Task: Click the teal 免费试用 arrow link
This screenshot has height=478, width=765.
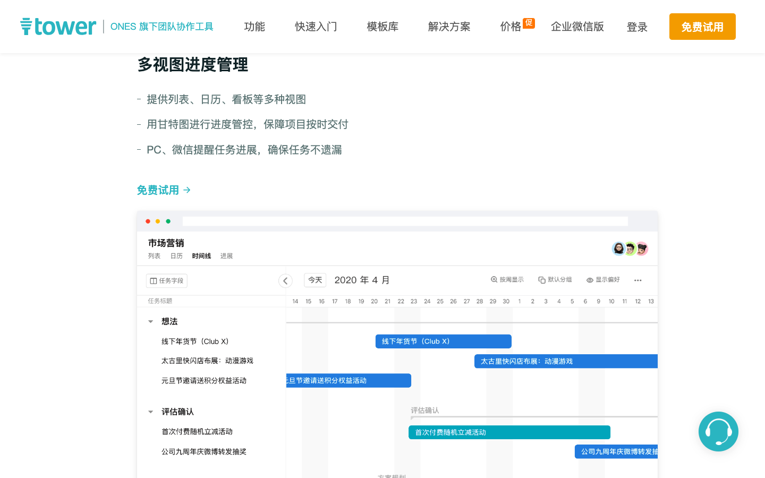Action: [164, 190]
